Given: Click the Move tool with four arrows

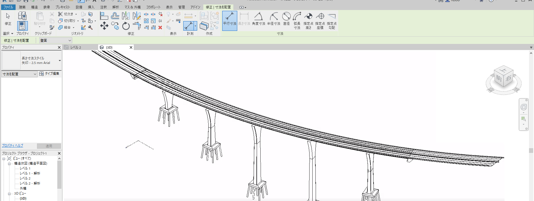Looking at the screenshot, I should point(104,26).
